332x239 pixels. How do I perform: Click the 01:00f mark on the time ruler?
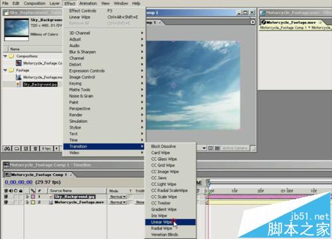[287, 191]
